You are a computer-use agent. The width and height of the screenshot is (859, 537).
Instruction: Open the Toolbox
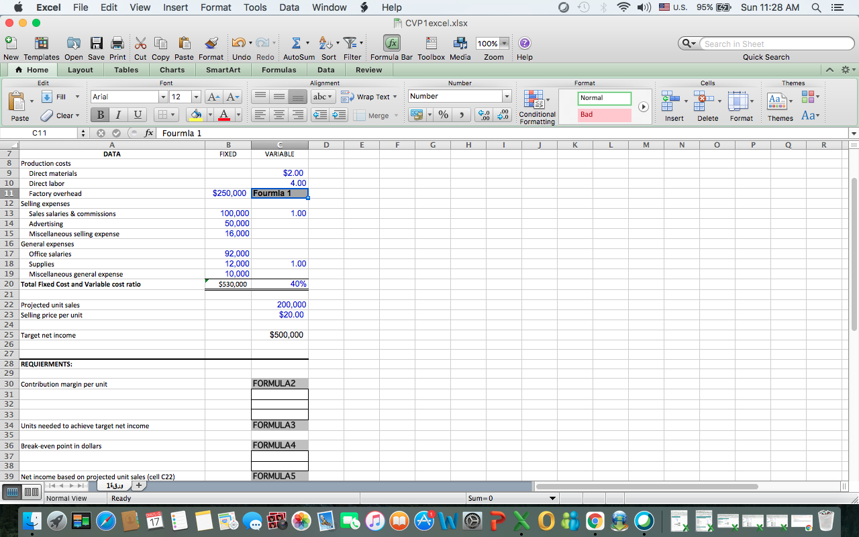(431, 43)
